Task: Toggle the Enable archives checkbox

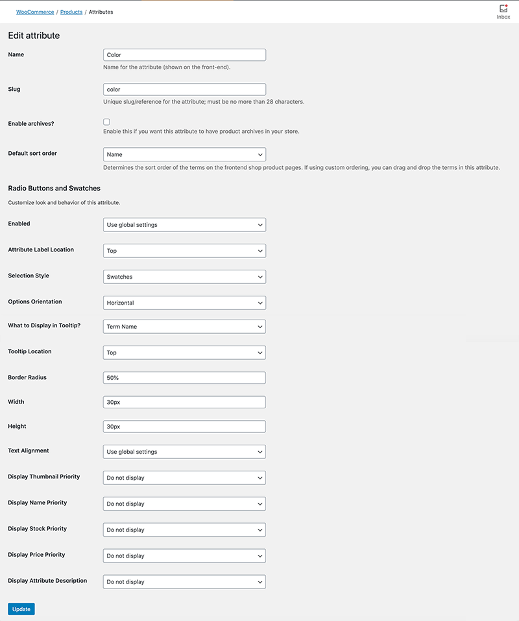Action: [x=106, y=122]
